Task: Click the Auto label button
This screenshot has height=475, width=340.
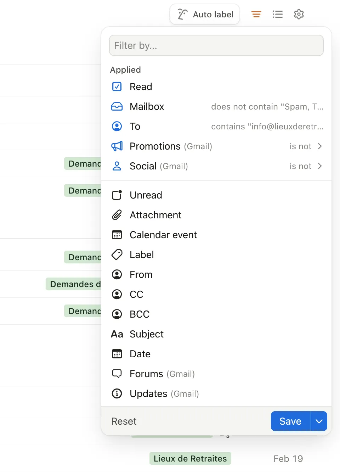Action: (x=205, y=15)
